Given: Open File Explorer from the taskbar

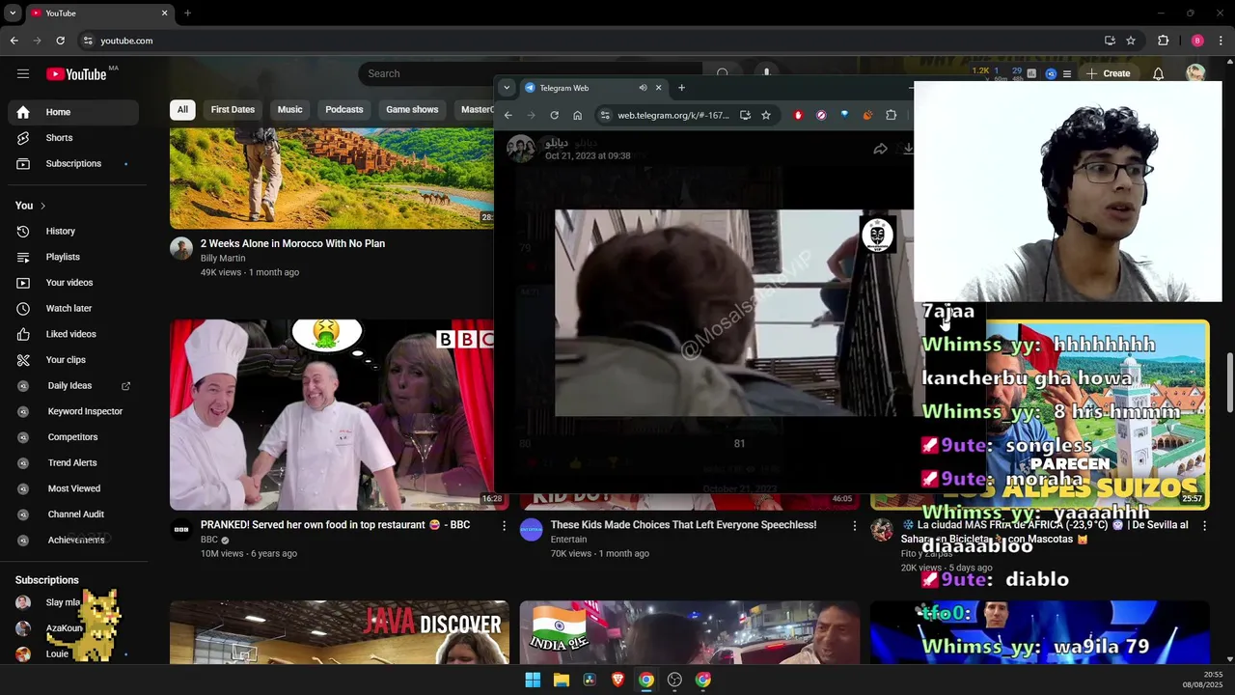Looking at the screenshot, I should [x=561, y=680].
